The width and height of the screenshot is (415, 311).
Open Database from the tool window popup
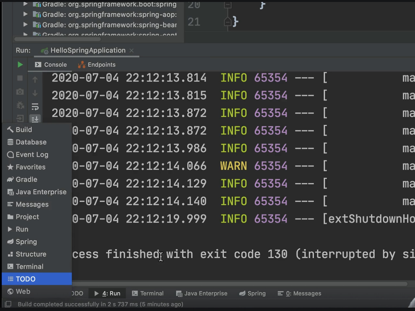(x=37, y=142)
